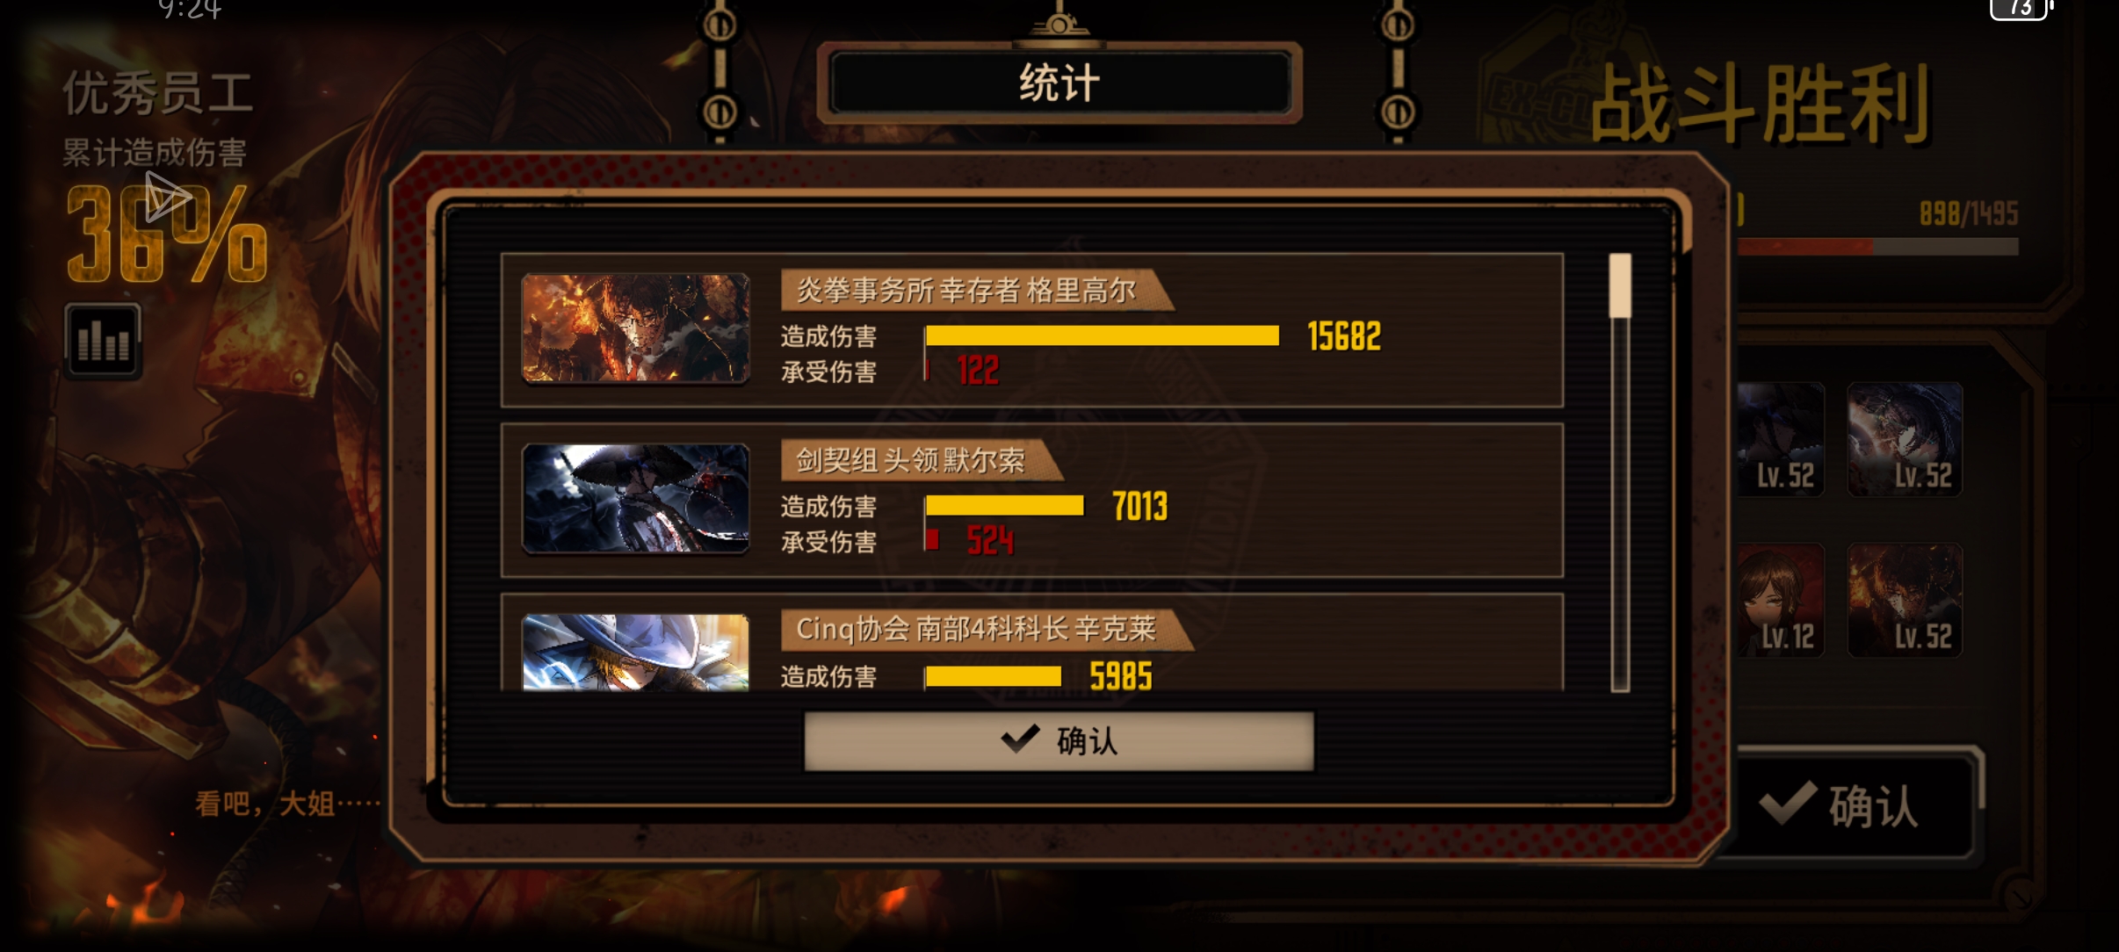Click Cinq协会 南部4科科长 辛克莱 name label
The height and width of the screenshot is (952, 2119).
point(976,629)
